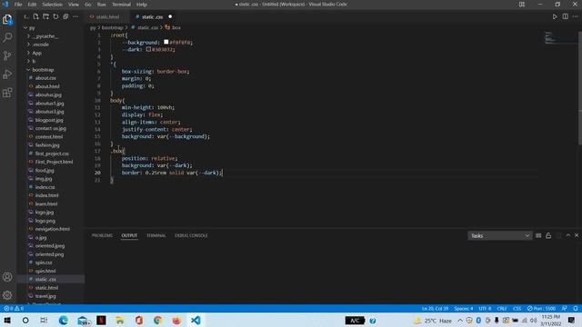Screen dimensions: 582x327
Task: Maximize the bottom panel size
Action: (567, 235)
